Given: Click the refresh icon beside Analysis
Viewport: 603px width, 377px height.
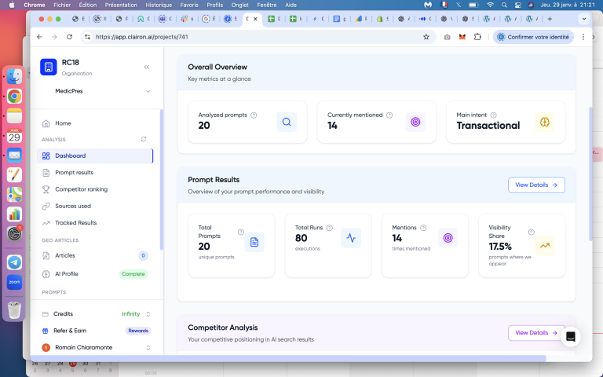Looking at the screenshot, I should (x=143, y=139).
